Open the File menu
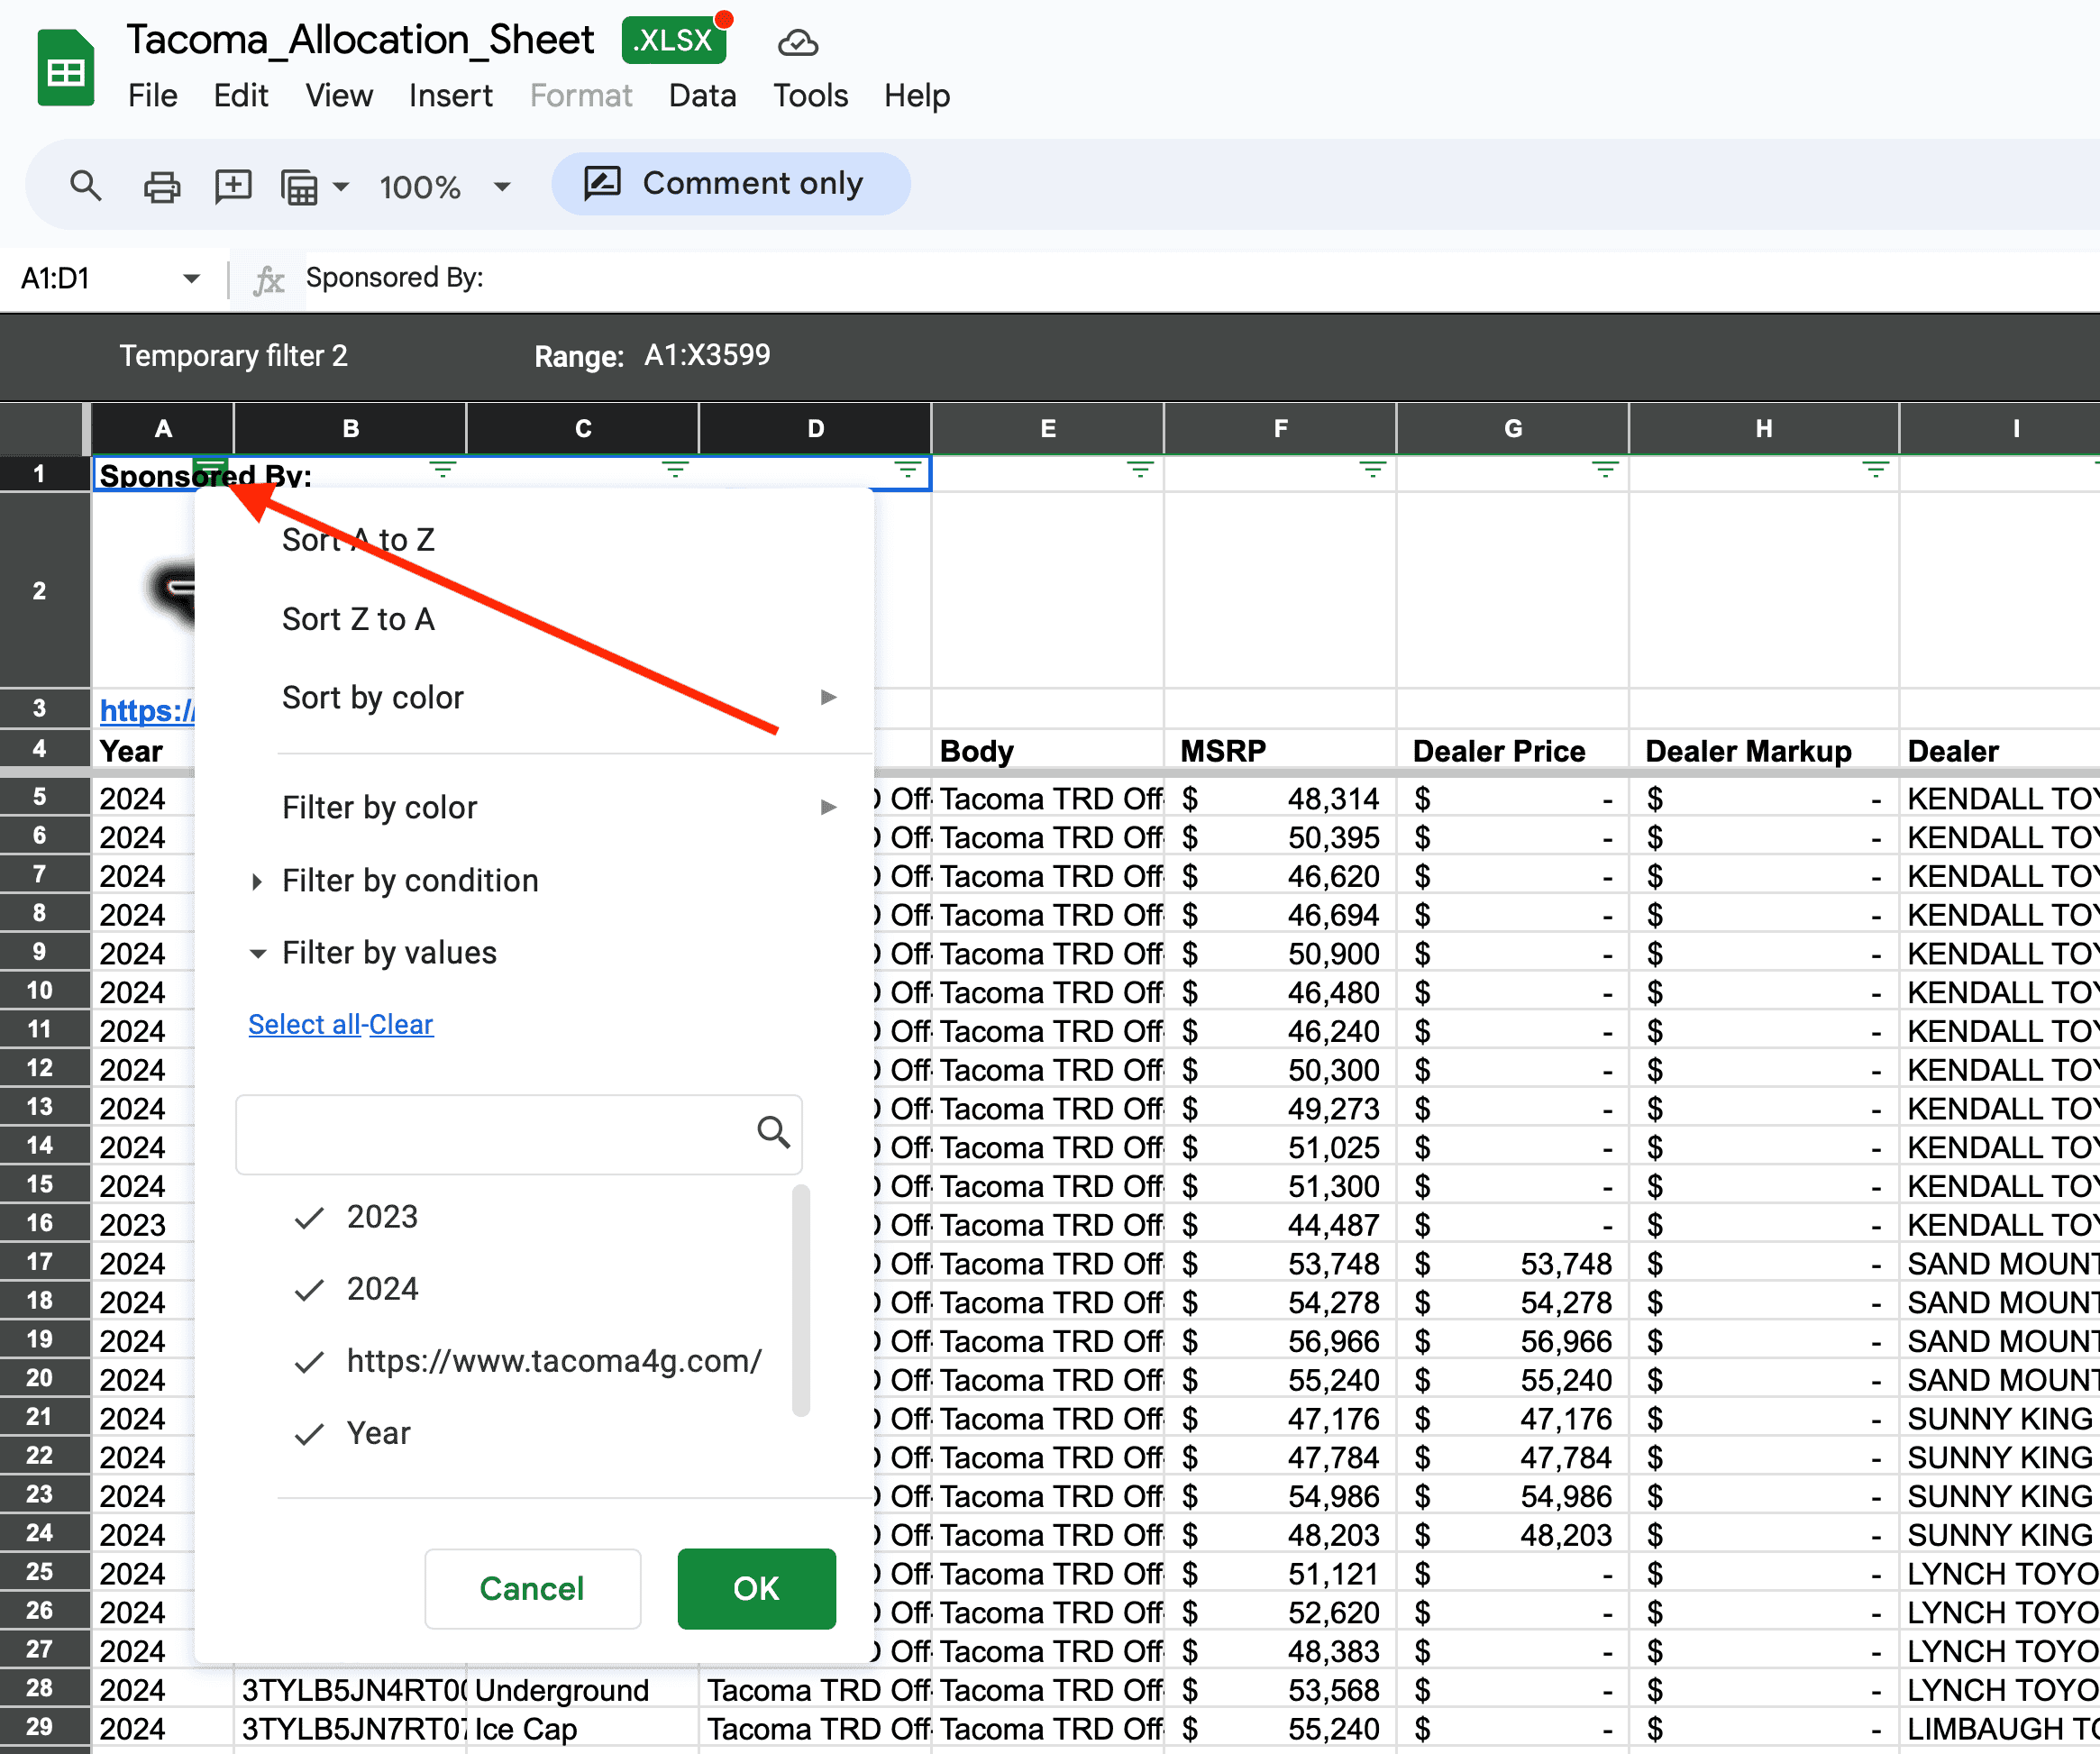The height and width of the screenshot is (1754, 2100). pyautogui.click(x=152, y=96)
